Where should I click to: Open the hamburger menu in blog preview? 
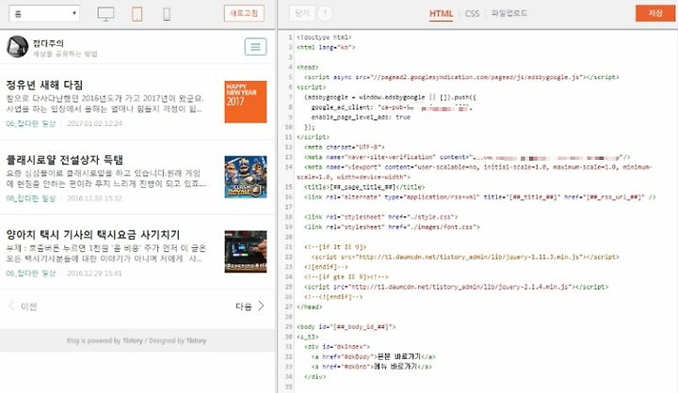[x=255, y=47]
